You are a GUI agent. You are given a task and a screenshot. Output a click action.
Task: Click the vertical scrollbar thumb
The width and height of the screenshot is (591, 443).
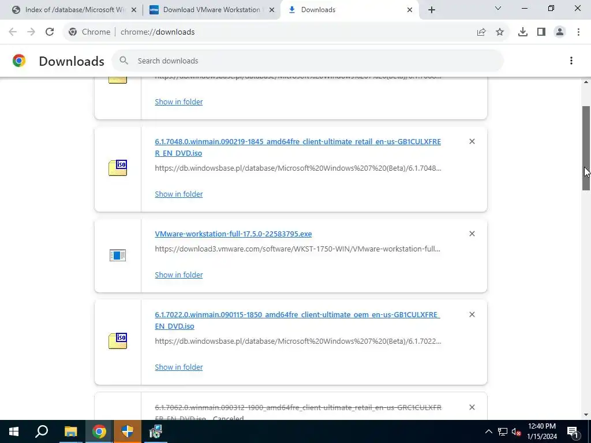click(586, 148)
